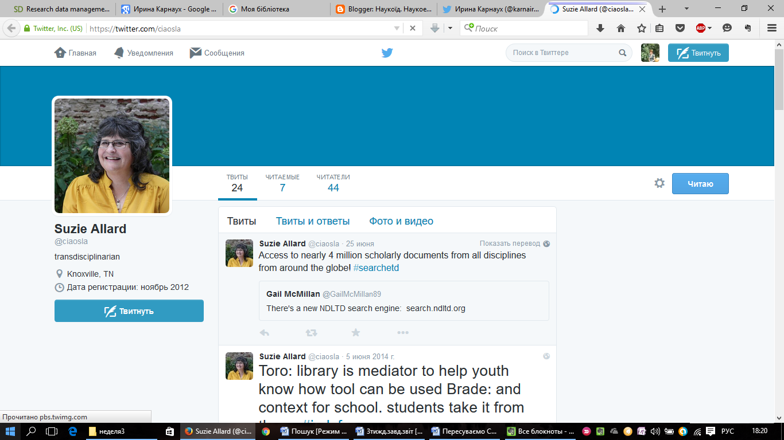Click globe icon on the 5 июня 2014 tweet
The width and height of the screenshot is (784, 440).
546,356
